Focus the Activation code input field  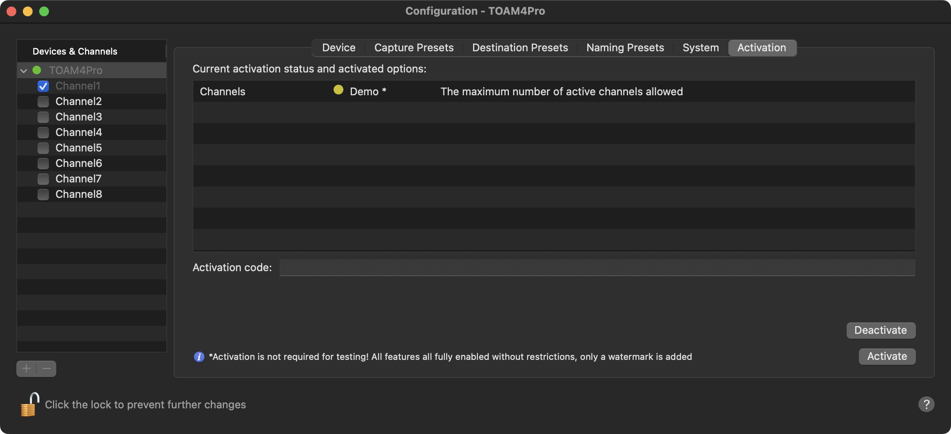[x=597, y=268]
